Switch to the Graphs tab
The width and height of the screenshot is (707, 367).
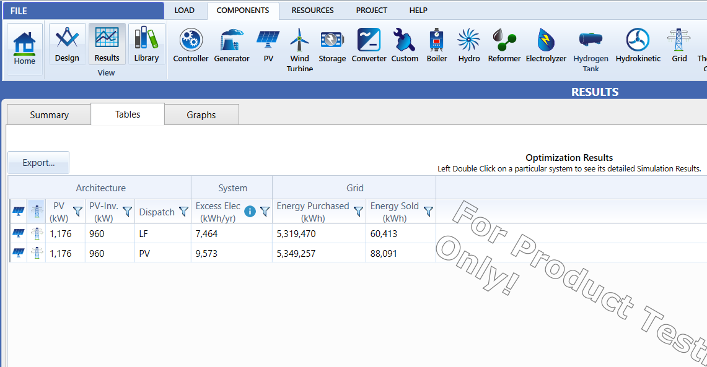[x=201, y=114]
